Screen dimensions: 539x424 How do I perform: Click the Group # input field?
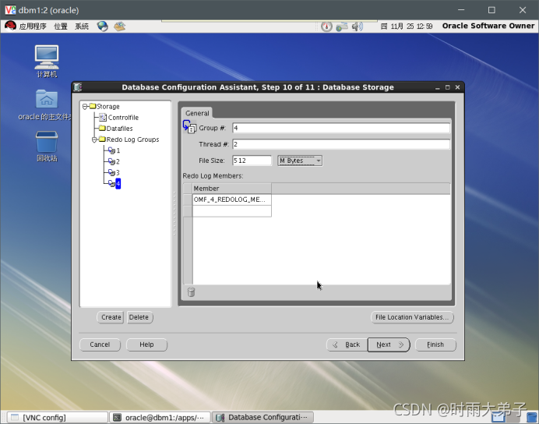pyautogui.click(x=341, y=128)
